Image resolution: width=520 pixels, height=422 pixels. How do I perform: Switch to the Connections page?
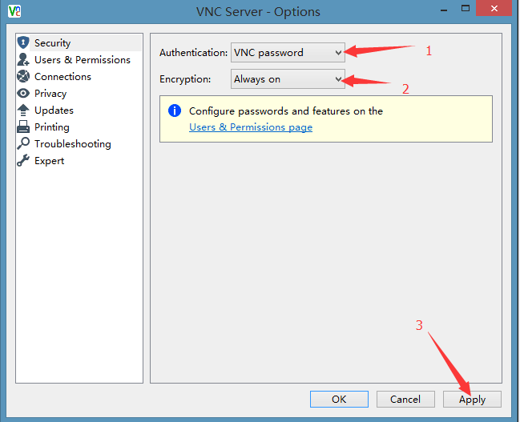(x=62, y=77)
